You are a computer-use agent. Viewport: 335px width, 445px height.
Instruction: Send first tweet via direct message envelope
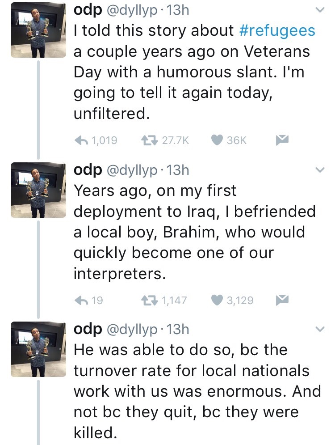pos(281,140)
